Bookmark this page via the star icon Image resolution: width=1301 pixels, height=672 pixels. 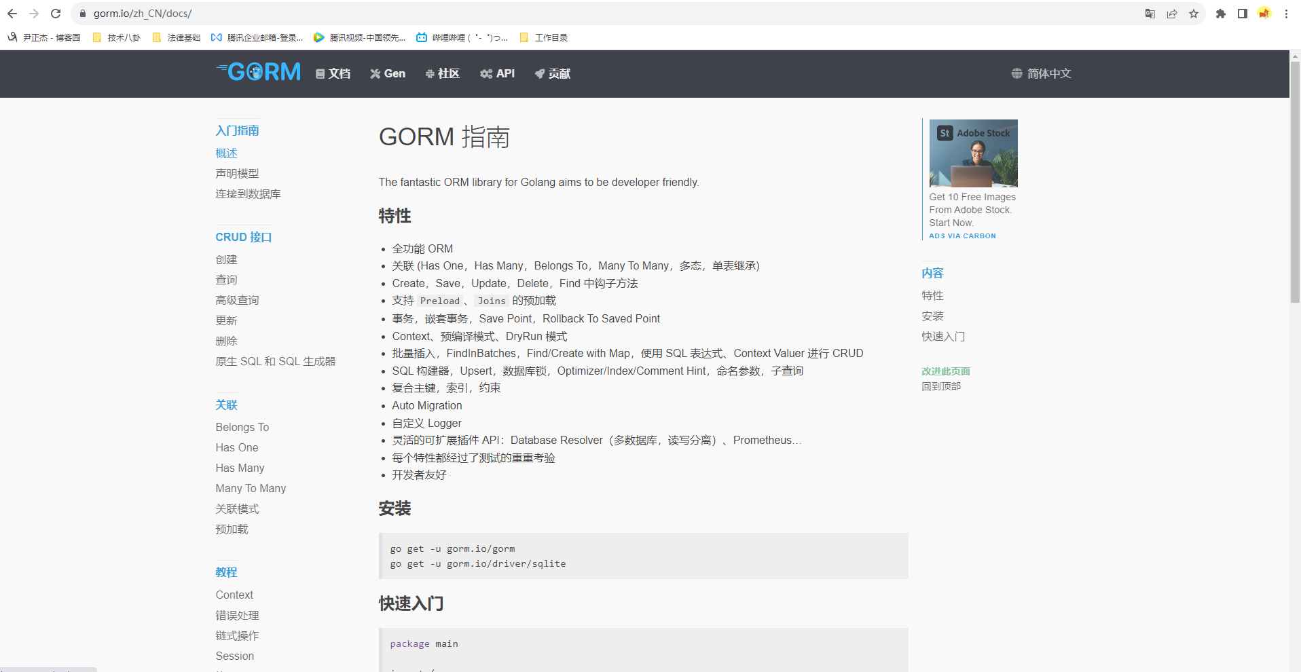pos(1194,13)
